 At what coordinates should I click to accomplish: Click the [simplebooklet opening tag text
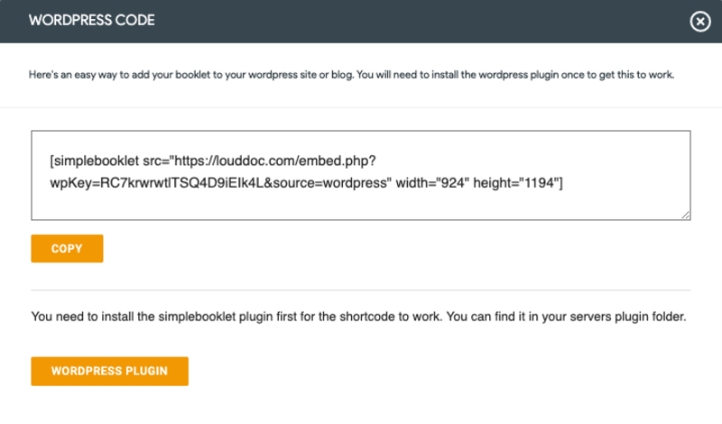click(95, 161)
